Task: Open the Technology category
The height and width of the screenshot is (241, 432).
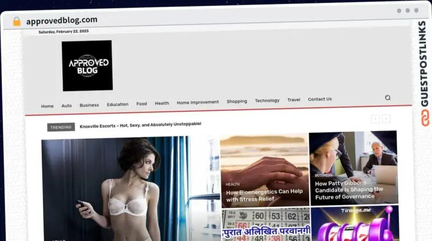Action: point(267,101)
